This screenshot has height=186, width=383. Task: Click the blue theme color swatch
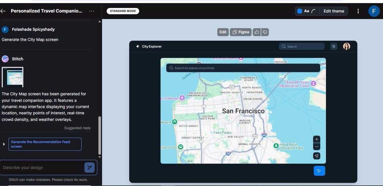tap(299, 11)
